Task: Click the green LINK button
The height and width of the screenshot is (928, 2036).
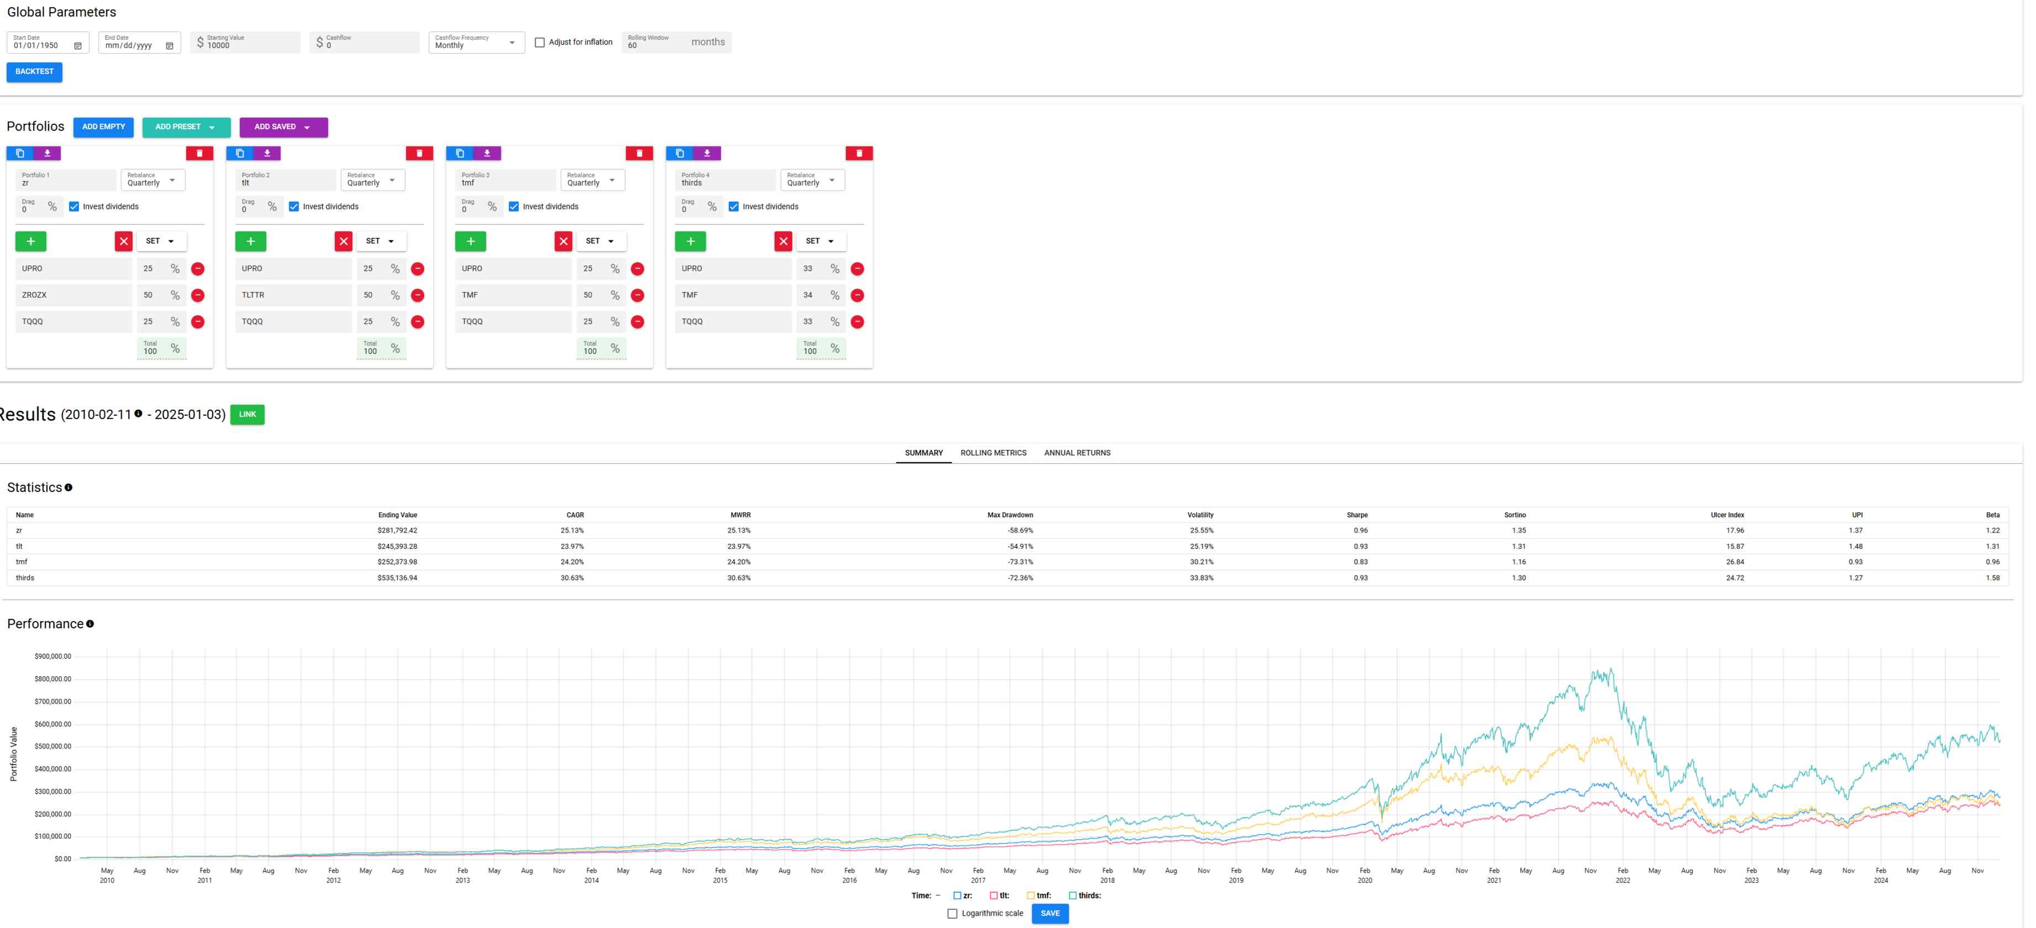Action: coord(247,415)
